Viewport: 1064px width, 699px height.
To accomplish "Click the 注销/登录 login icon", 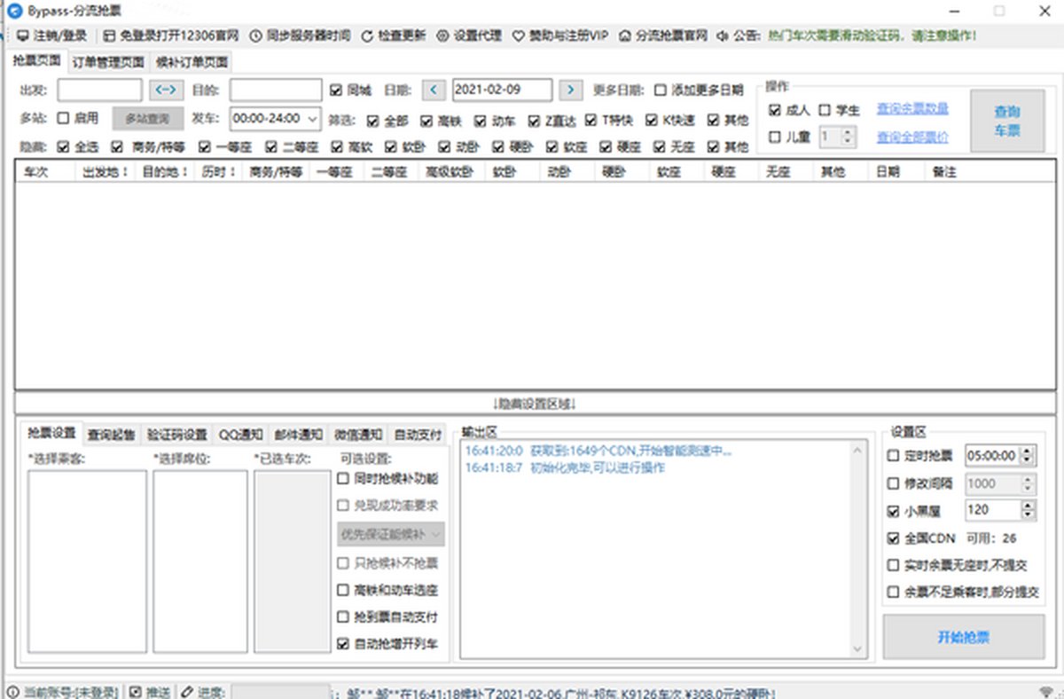I will pos(22,36).
